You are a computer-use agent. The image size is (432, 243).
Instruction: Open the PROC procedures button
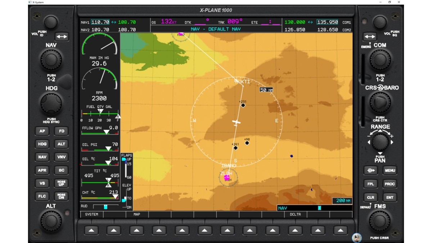point(390,184)
